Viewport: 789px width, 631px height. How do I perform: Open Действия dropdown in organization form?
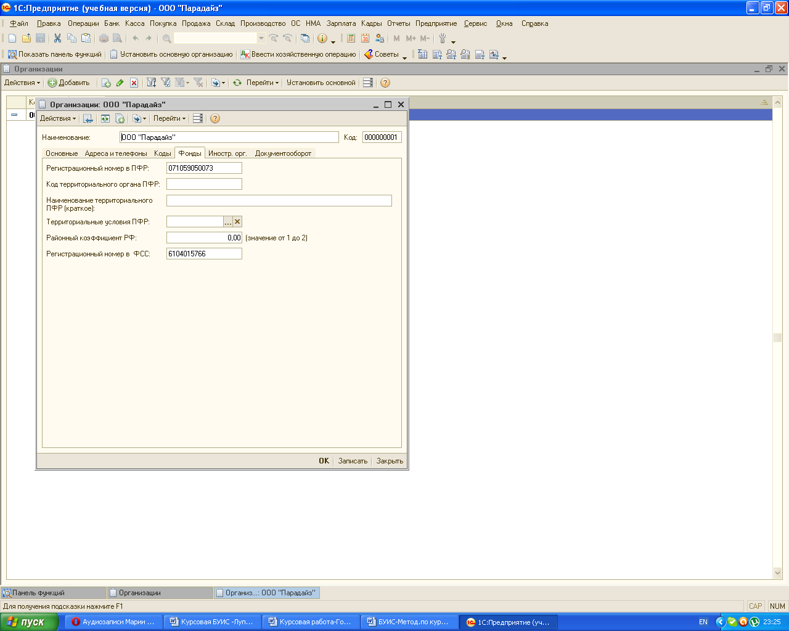tap(58, 118)
